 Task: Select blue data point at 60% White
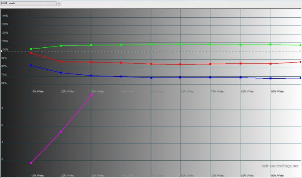tap(180, 77)
